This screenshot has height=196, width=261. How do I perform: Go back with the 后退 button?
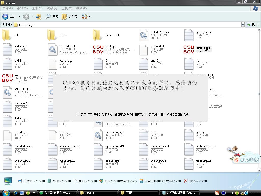[9, 17]
